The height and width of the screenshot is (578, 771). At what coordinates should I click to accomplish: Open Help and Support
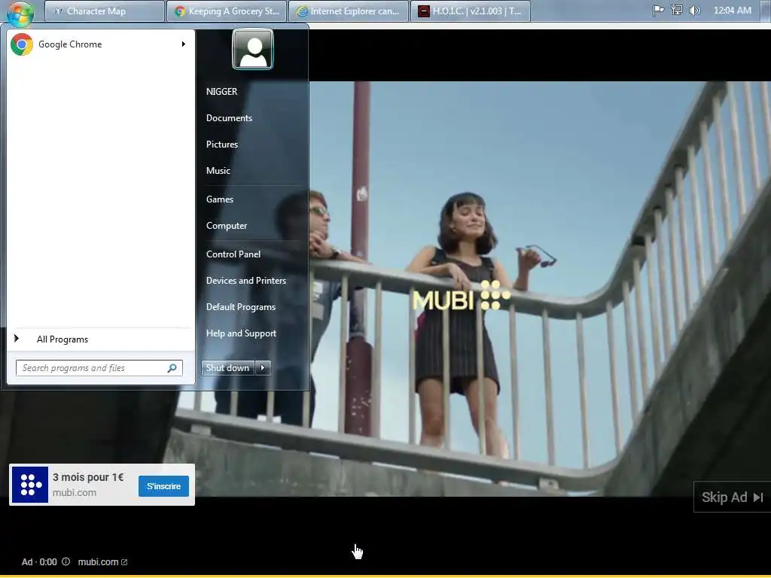pos(242,333)
